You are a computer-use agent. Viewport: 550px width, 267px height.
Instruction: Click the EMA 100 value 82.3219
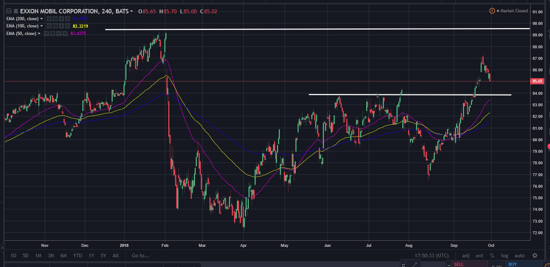[x=80, y=26]
